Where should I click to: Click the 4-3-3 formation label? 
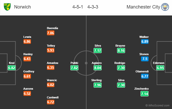pyautogui.click(x=93, y=7)
